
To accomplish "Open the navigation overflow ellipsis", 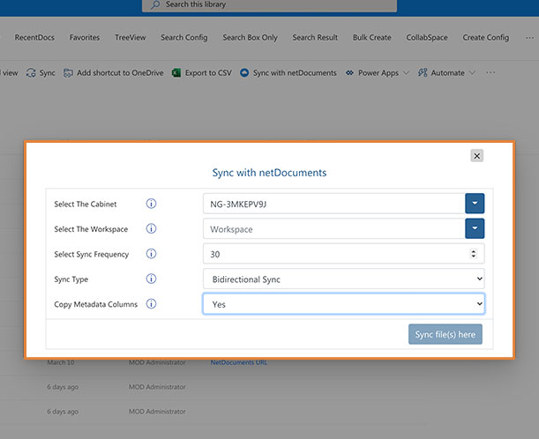I will click(x=529, y=37).
